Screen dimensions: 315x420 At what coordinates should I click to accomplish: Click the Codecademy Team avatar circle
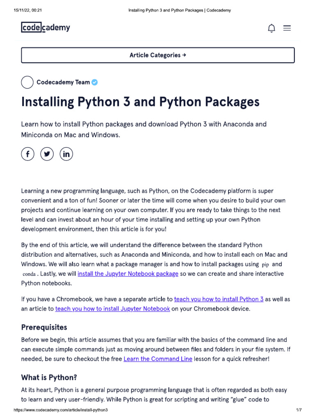(x=27, y=82)
